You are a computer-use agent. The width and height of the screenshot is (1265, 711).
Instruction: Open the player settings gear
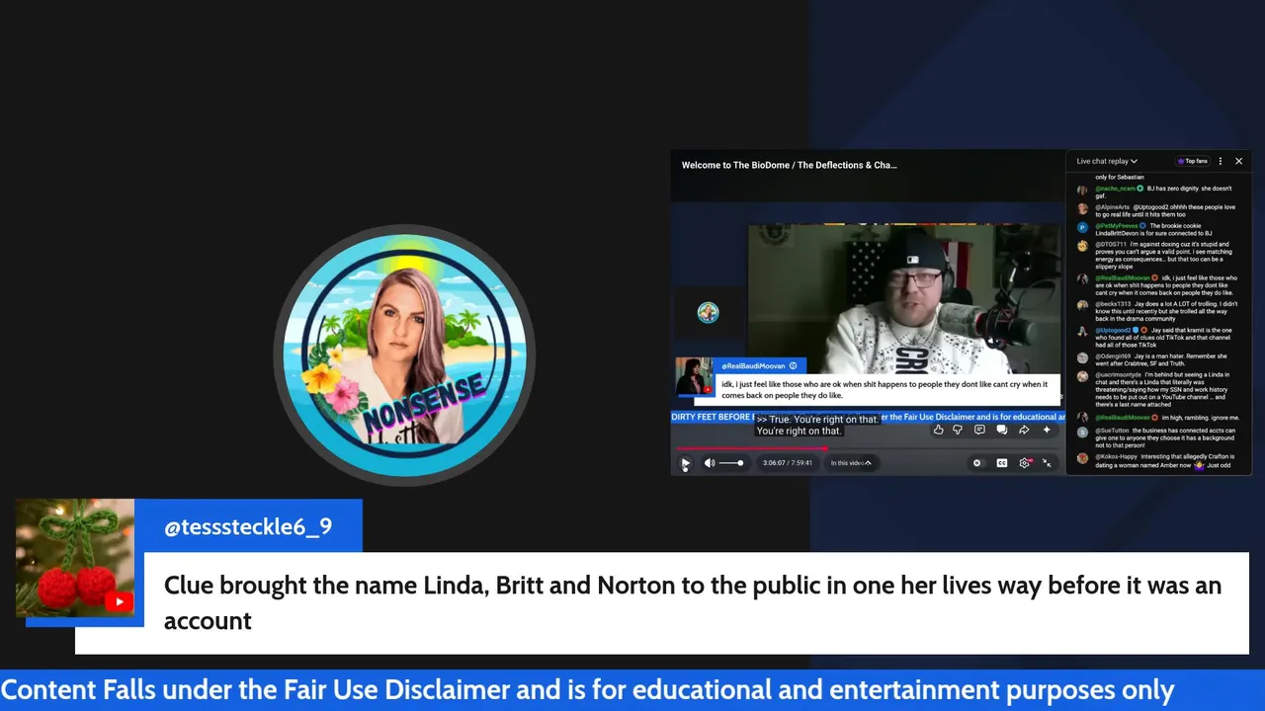(1025, 463)
